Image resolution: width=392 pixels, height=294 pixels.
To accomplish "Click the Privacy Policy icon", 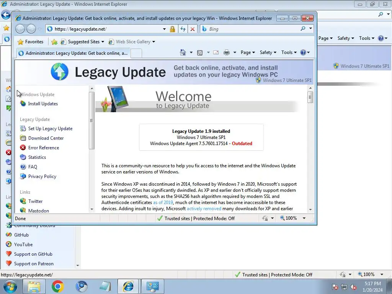I will [x=23, y=176].
